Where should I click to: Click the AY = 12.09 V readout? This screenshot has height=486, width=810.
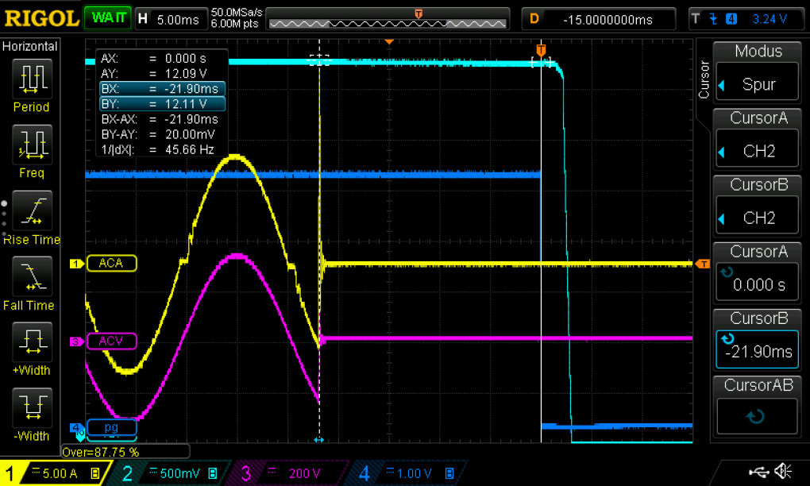coord(154,73)
